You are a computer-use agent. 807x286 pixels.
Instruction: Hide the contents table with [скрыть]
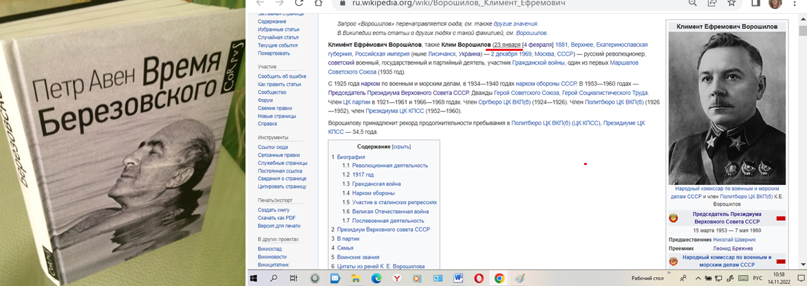pyautogui.click(x=402, y=146)
